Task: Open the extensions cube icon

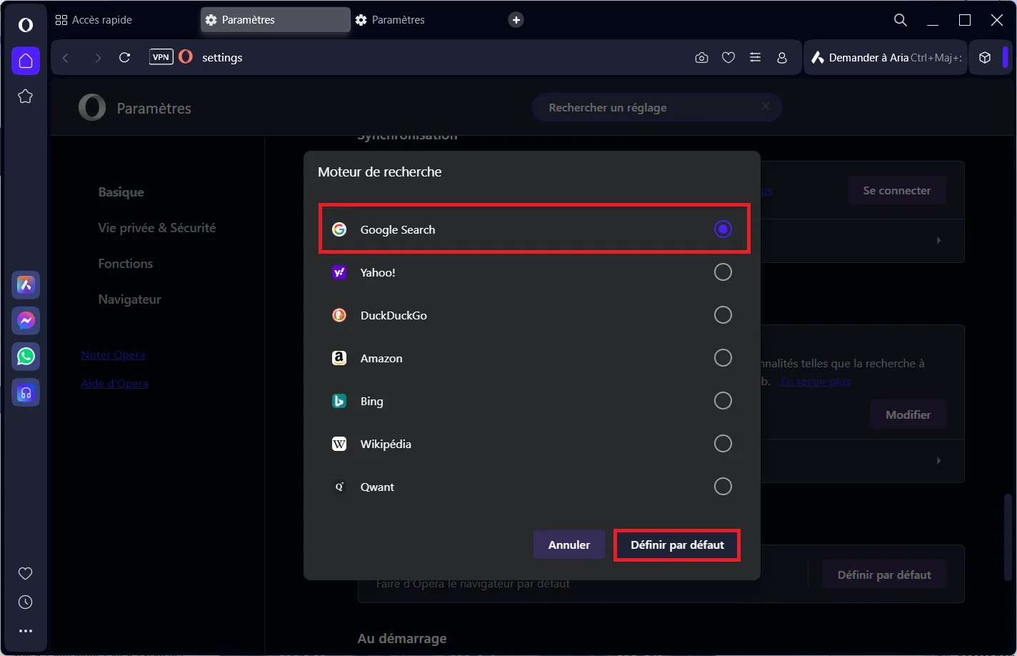Action: (985, 58)
